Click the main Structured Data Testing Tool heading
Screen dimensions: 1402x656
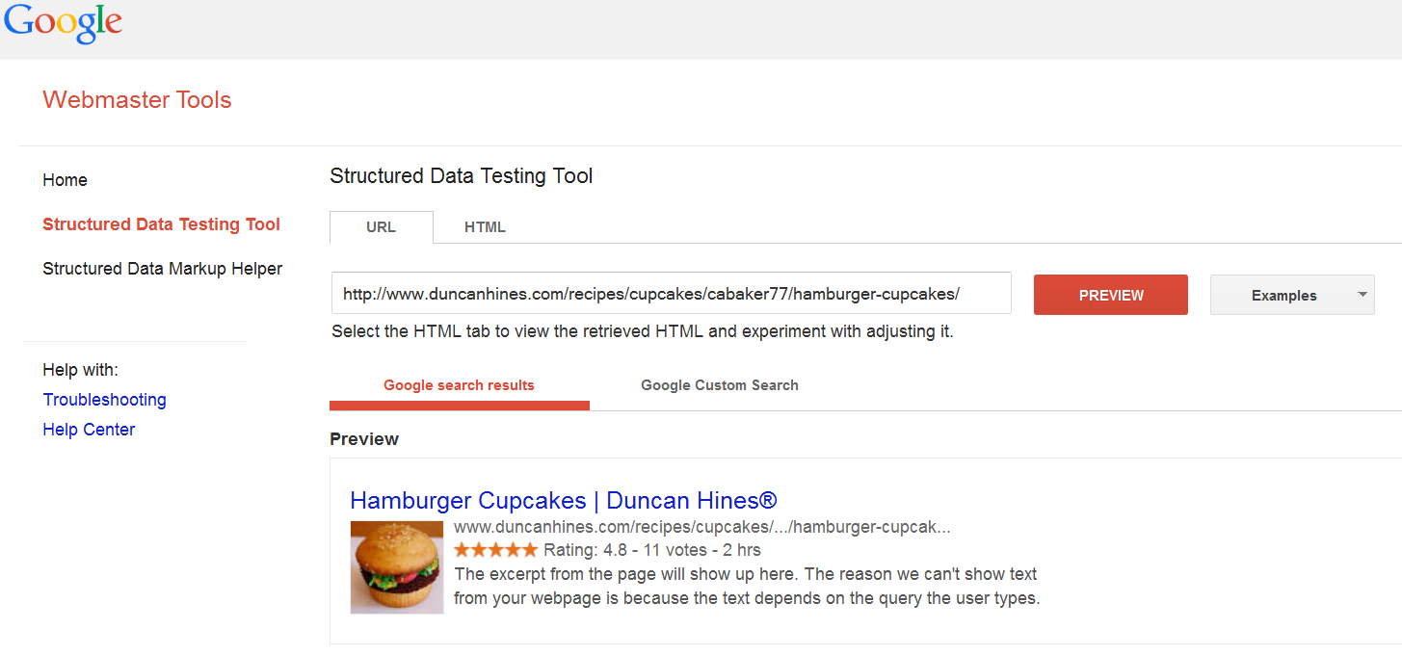coord(461,176)
